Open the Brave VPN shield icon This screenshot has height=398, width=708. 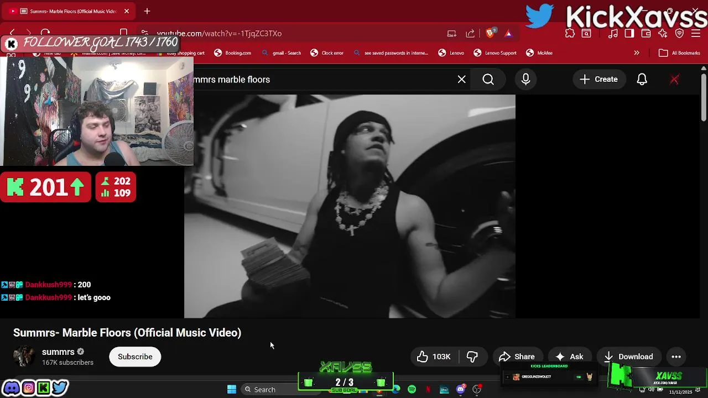tap(680, 33)
